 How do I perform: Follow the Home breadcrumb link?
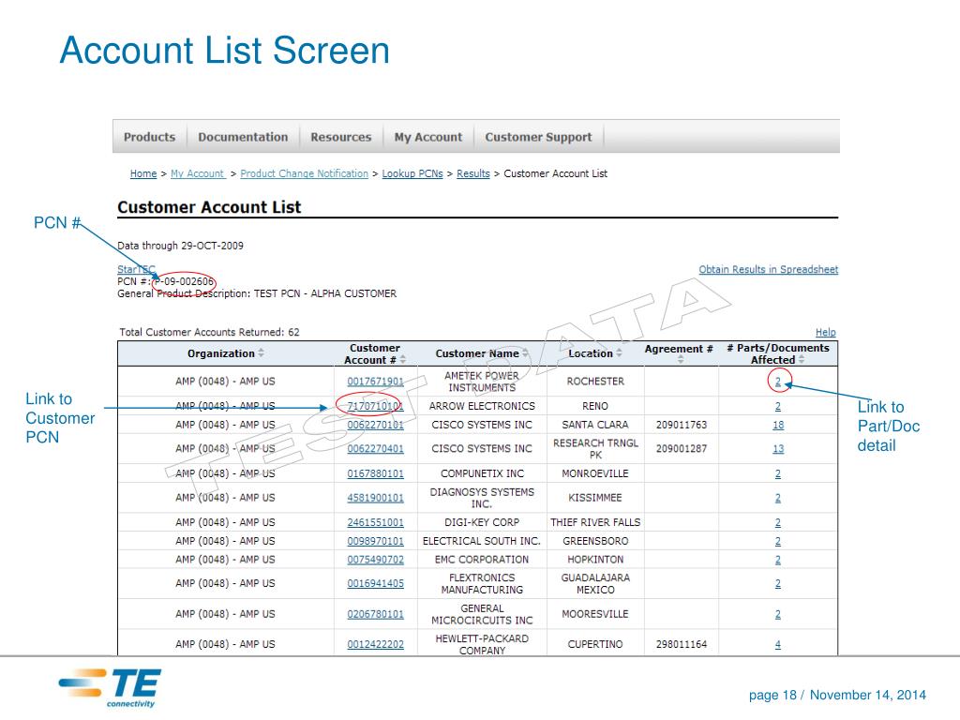coord(143,173)
